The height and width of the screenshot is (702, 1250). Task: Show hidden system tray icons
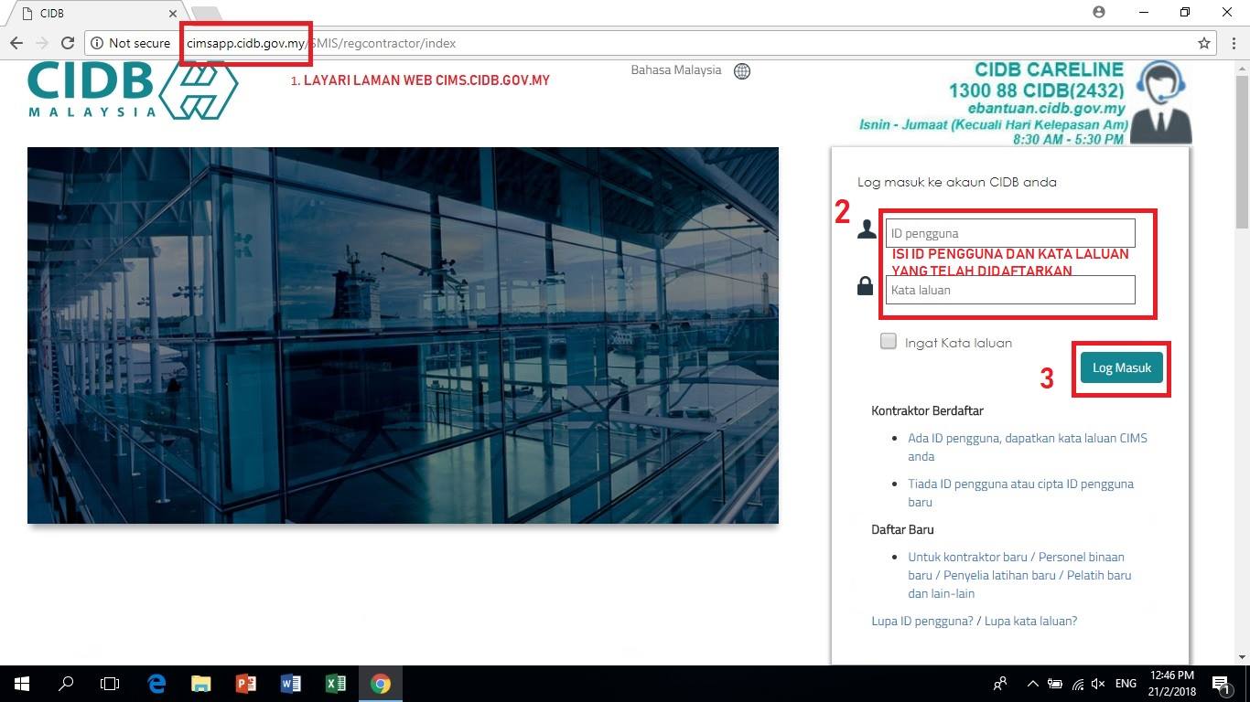1033,684
